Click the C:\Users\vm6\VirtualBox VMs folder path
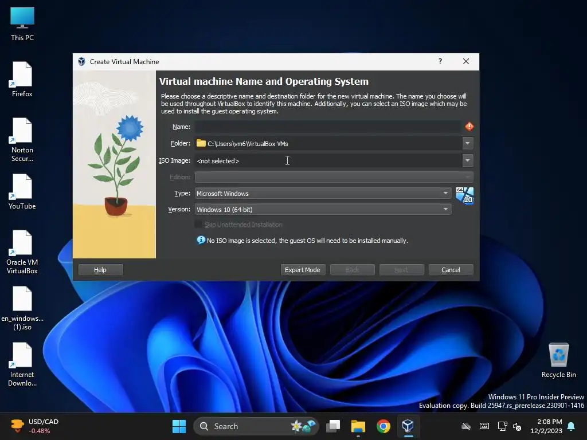This screenshot has width=587, height=440. [248, 144]
